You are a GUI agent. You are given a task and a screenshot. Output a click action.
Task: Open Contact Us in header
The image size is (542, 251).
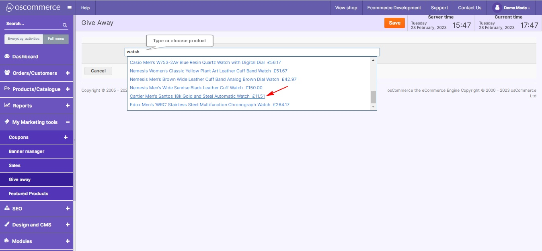click(x=470, y=8)
